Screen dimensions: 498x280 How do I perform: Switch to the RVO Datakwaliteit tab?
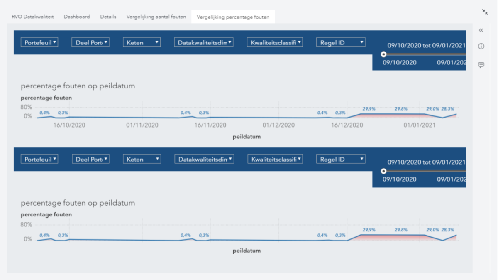tap(33, 17)
